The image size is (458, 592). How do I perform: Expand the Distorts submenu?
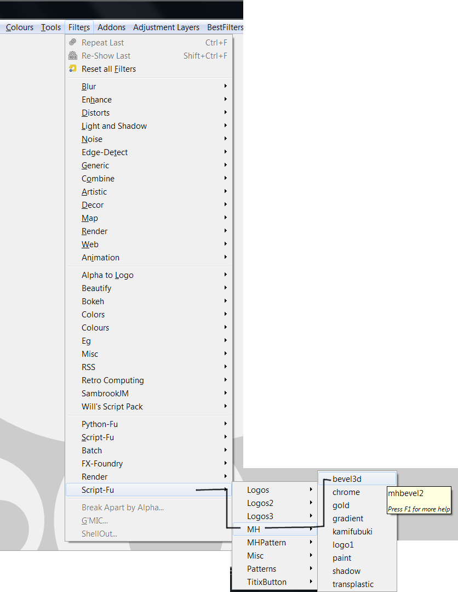(148, 113)
